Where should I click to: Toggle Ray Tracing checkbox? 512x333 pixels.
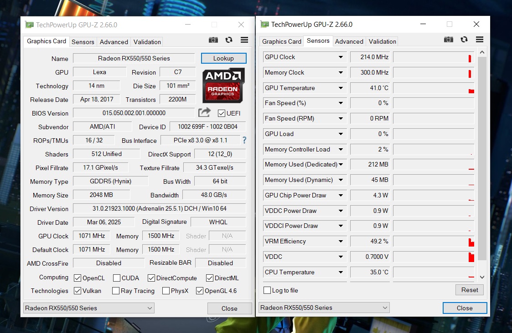tap(116, 291)
